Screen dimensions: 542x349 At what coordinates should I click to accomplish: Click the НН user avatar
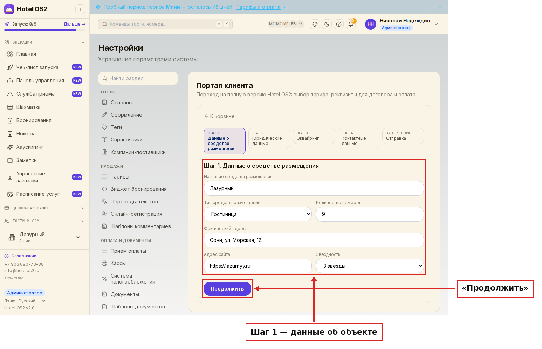(x=371, y=24)
